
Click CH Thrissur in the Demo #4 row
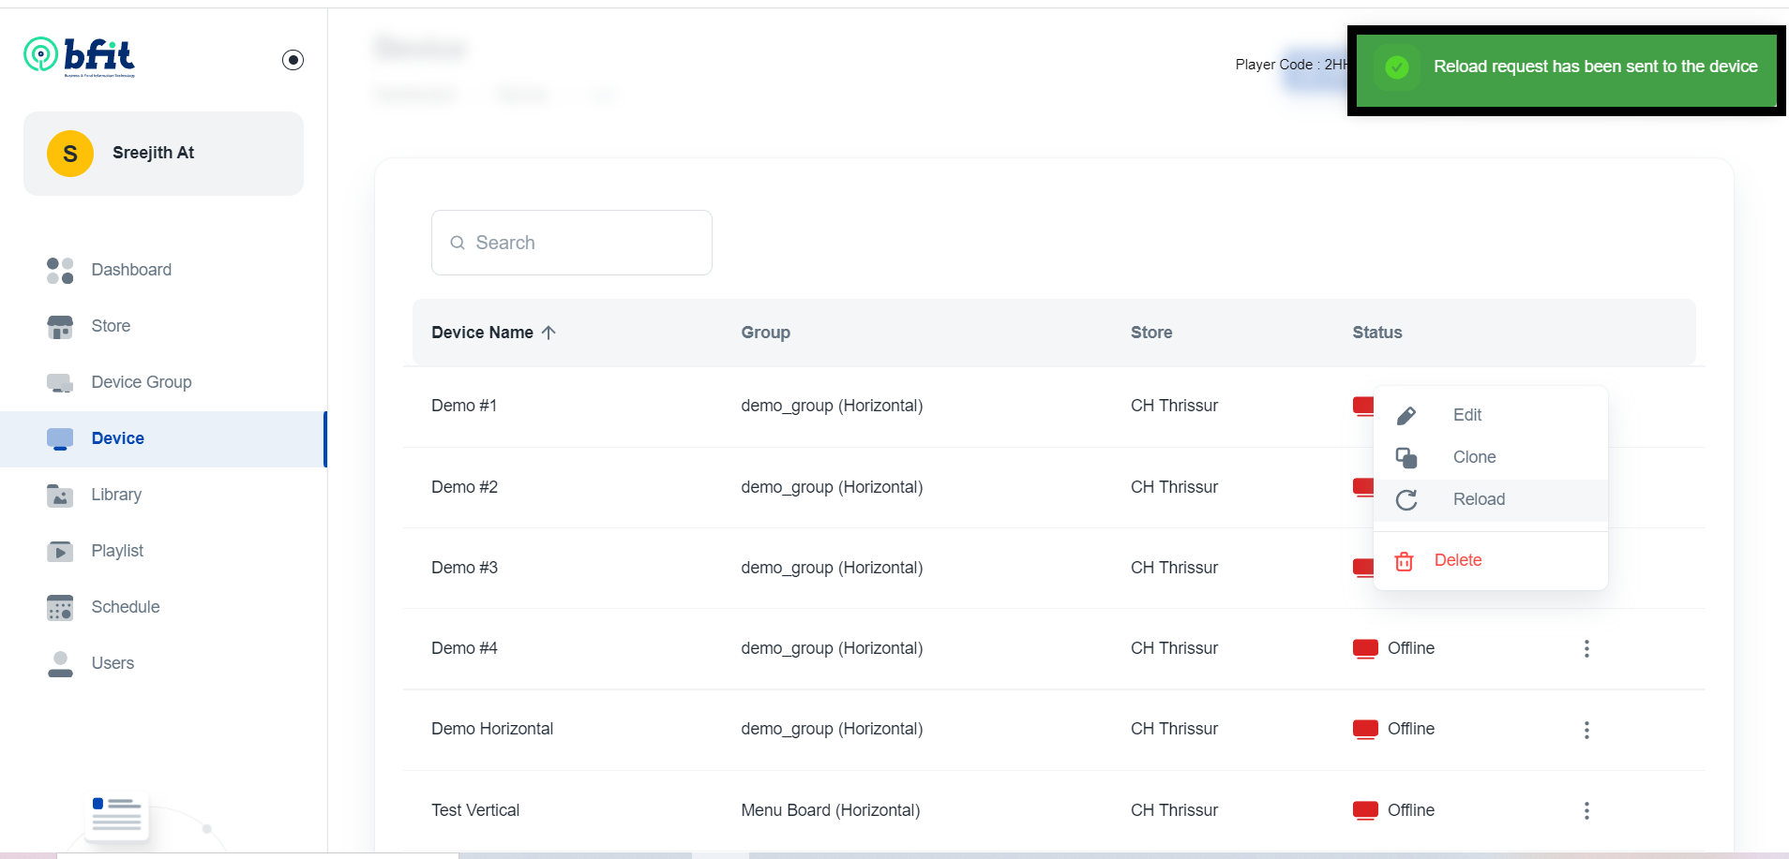click(x=1174, y=648)
